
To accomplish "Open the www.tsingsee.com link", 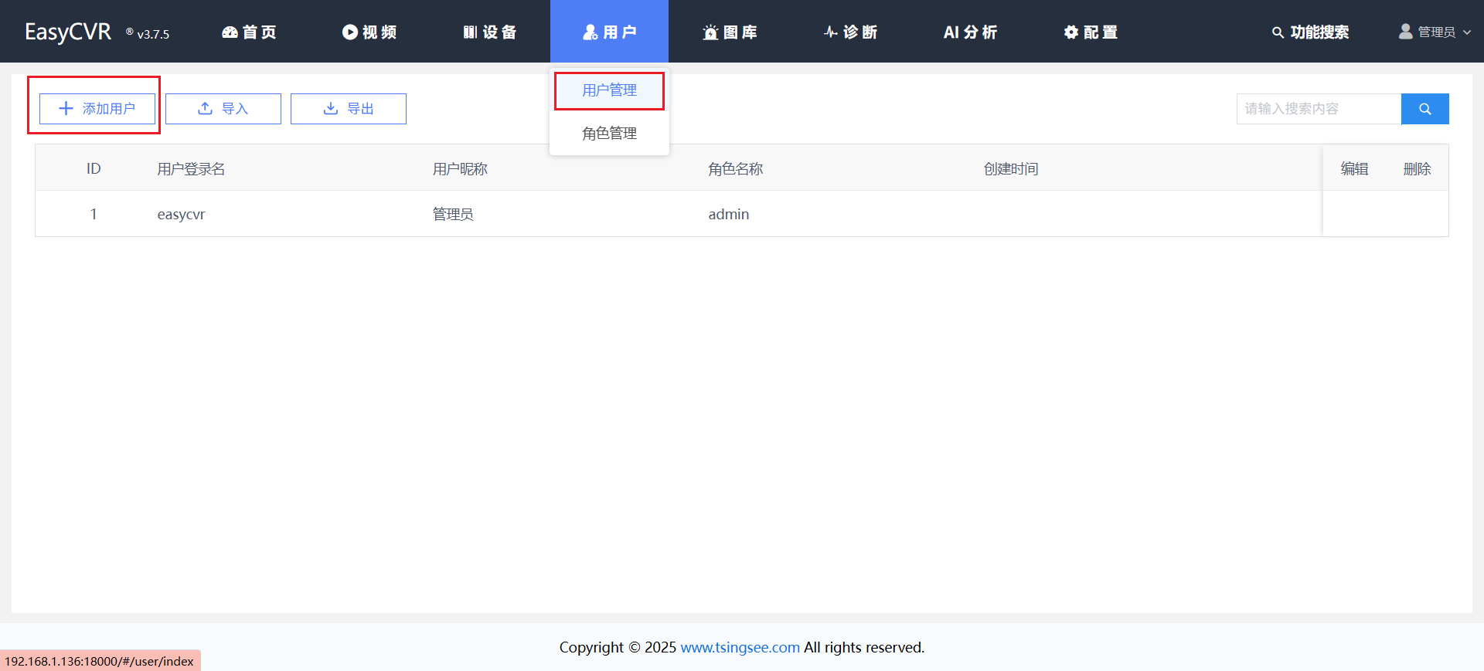I will (x=740, y=647).
